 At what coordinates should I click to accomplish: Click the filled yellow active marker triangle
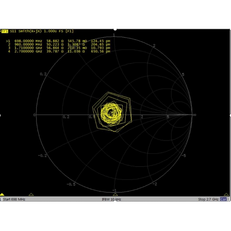pyautogui.click(x=2, y=194)
